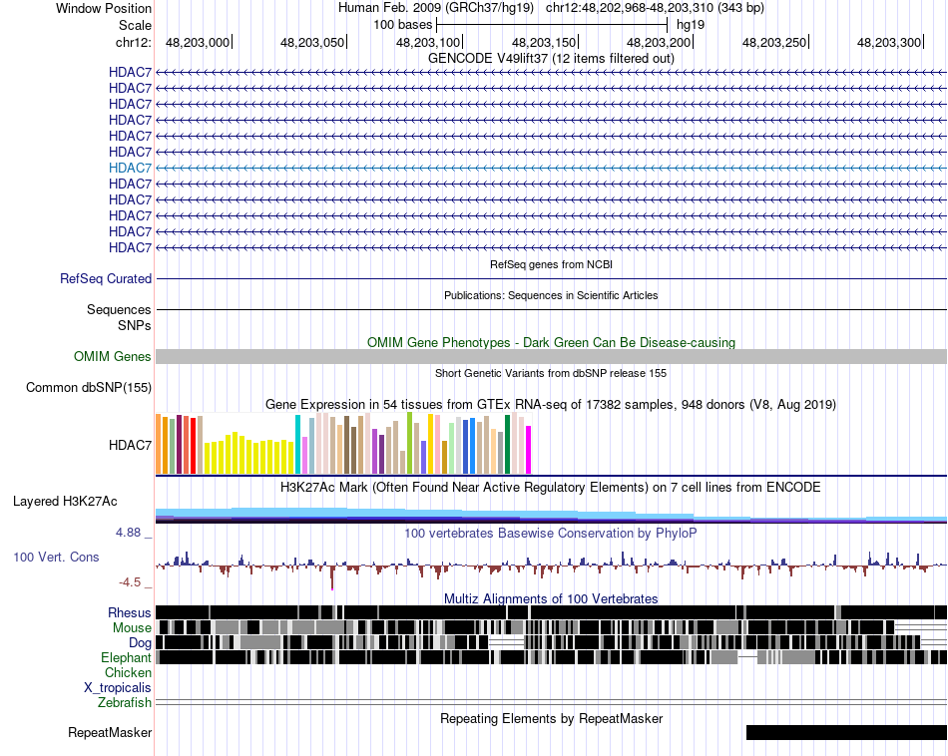The width and height of the screenshot is (948, 756).
Task: Open the GENCODE V49lift37 track title
Action: pos(551,58)
